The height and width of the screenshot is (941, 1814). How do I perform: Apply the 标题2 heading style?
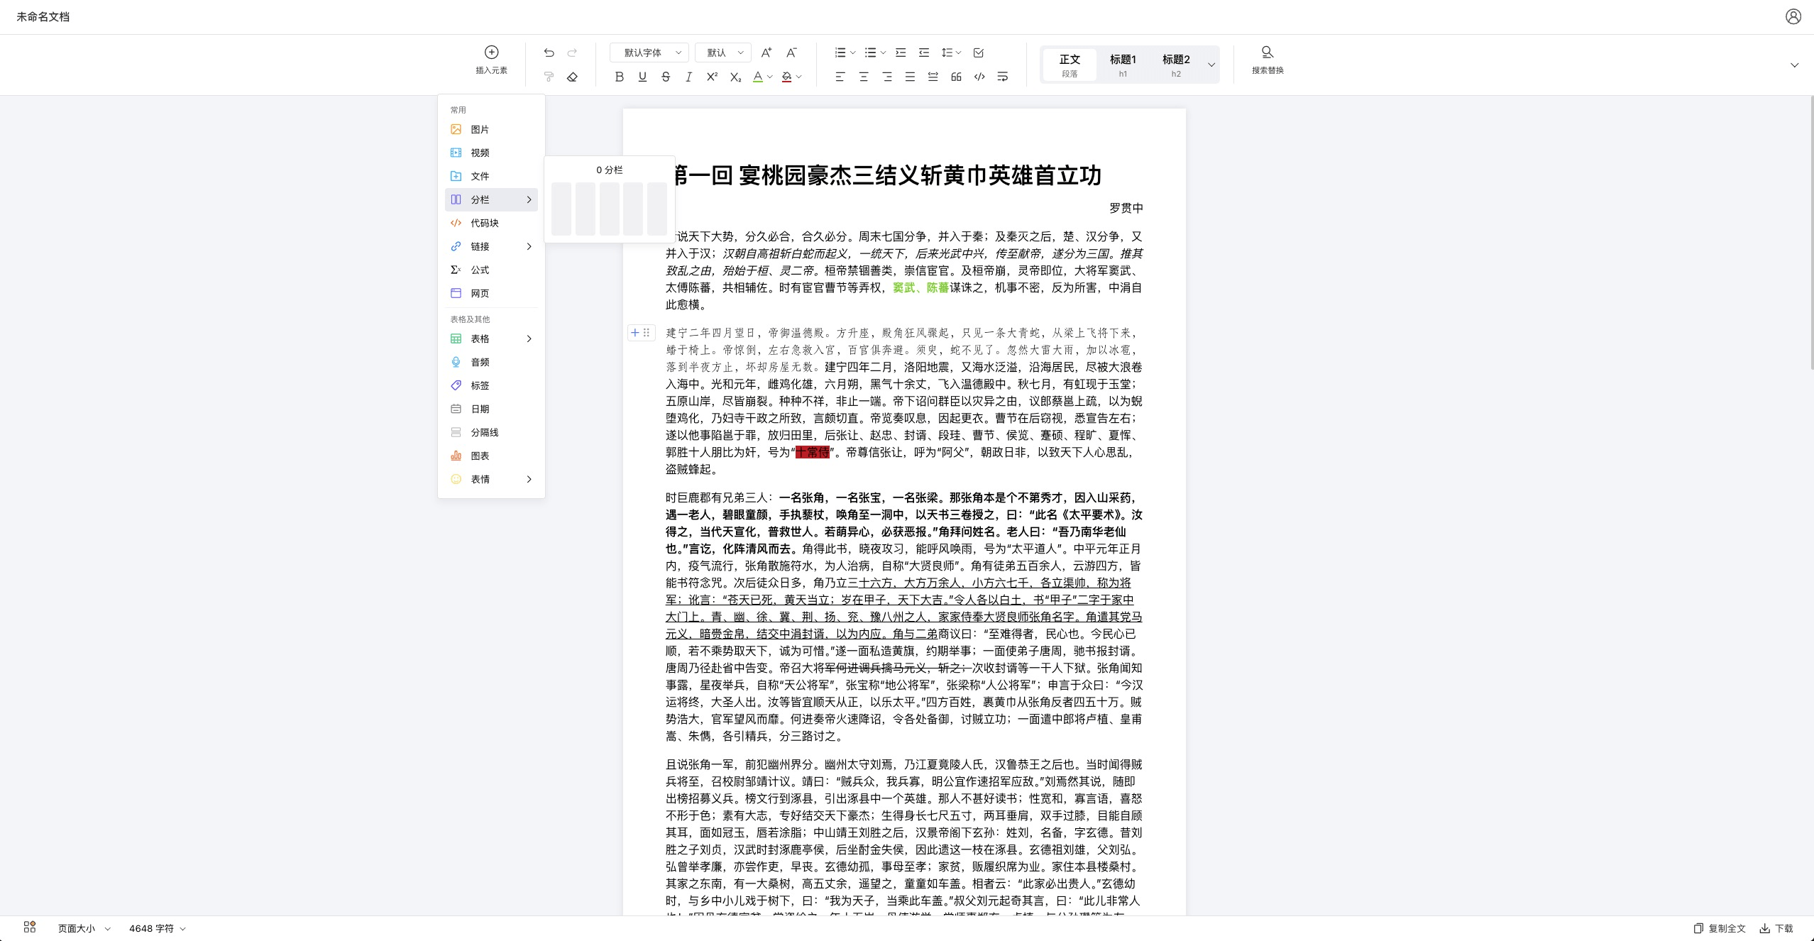click(1176, 65)
